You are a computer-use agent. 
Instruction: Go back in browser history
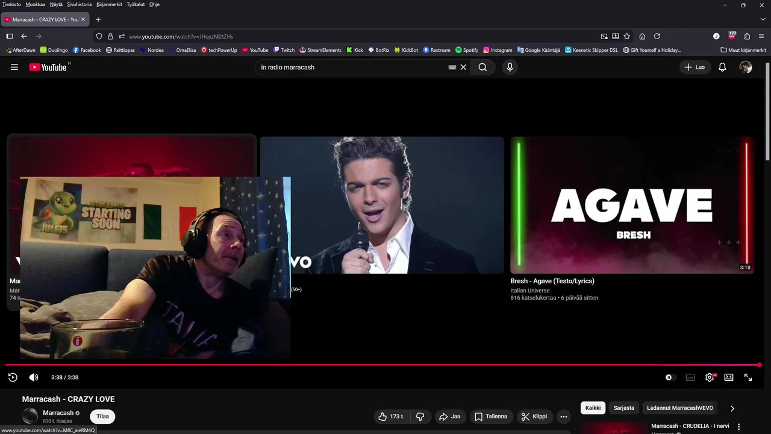point(24,36)
